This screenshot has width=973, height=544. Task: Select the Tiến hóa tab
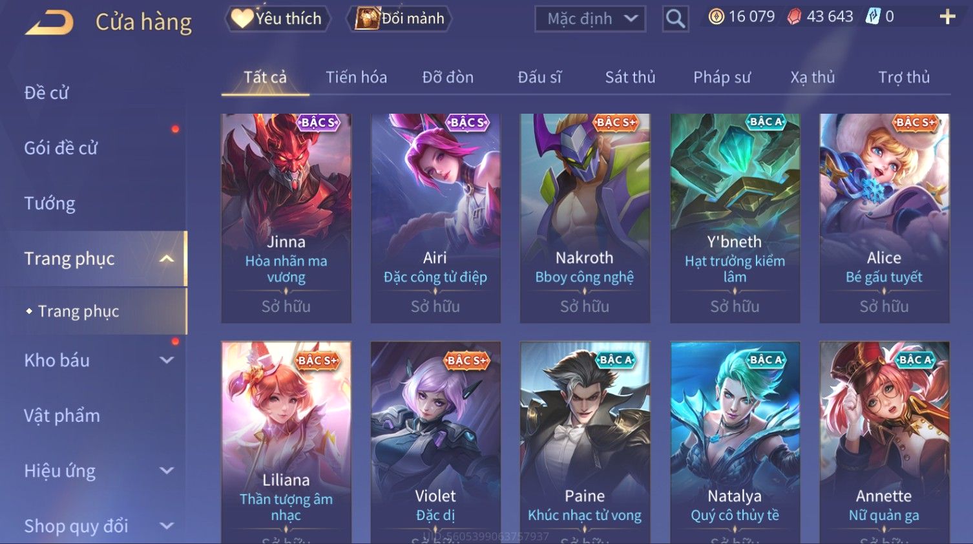click(356, 78)
